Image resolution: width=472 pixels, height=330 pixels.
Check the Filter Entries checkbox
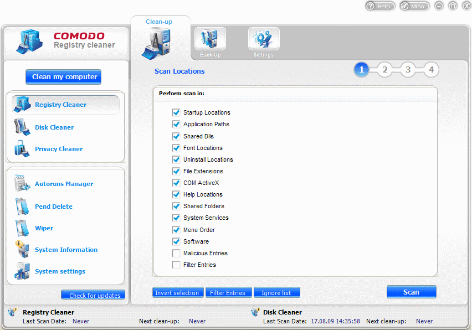(x=176, y=265)
